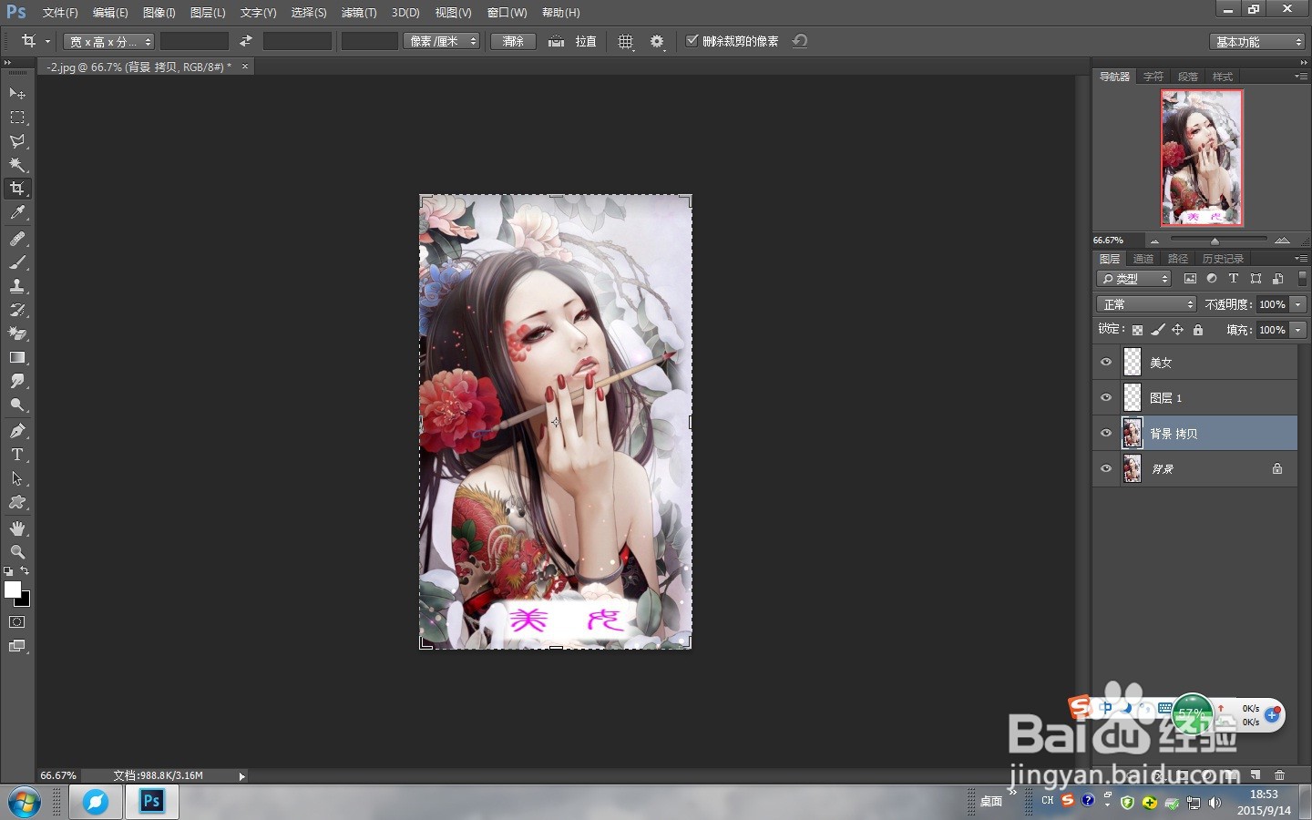Filter layers by shape layers
Image resolution: width=1312 pixels, height=820 pixels.
click(1256, 279)
